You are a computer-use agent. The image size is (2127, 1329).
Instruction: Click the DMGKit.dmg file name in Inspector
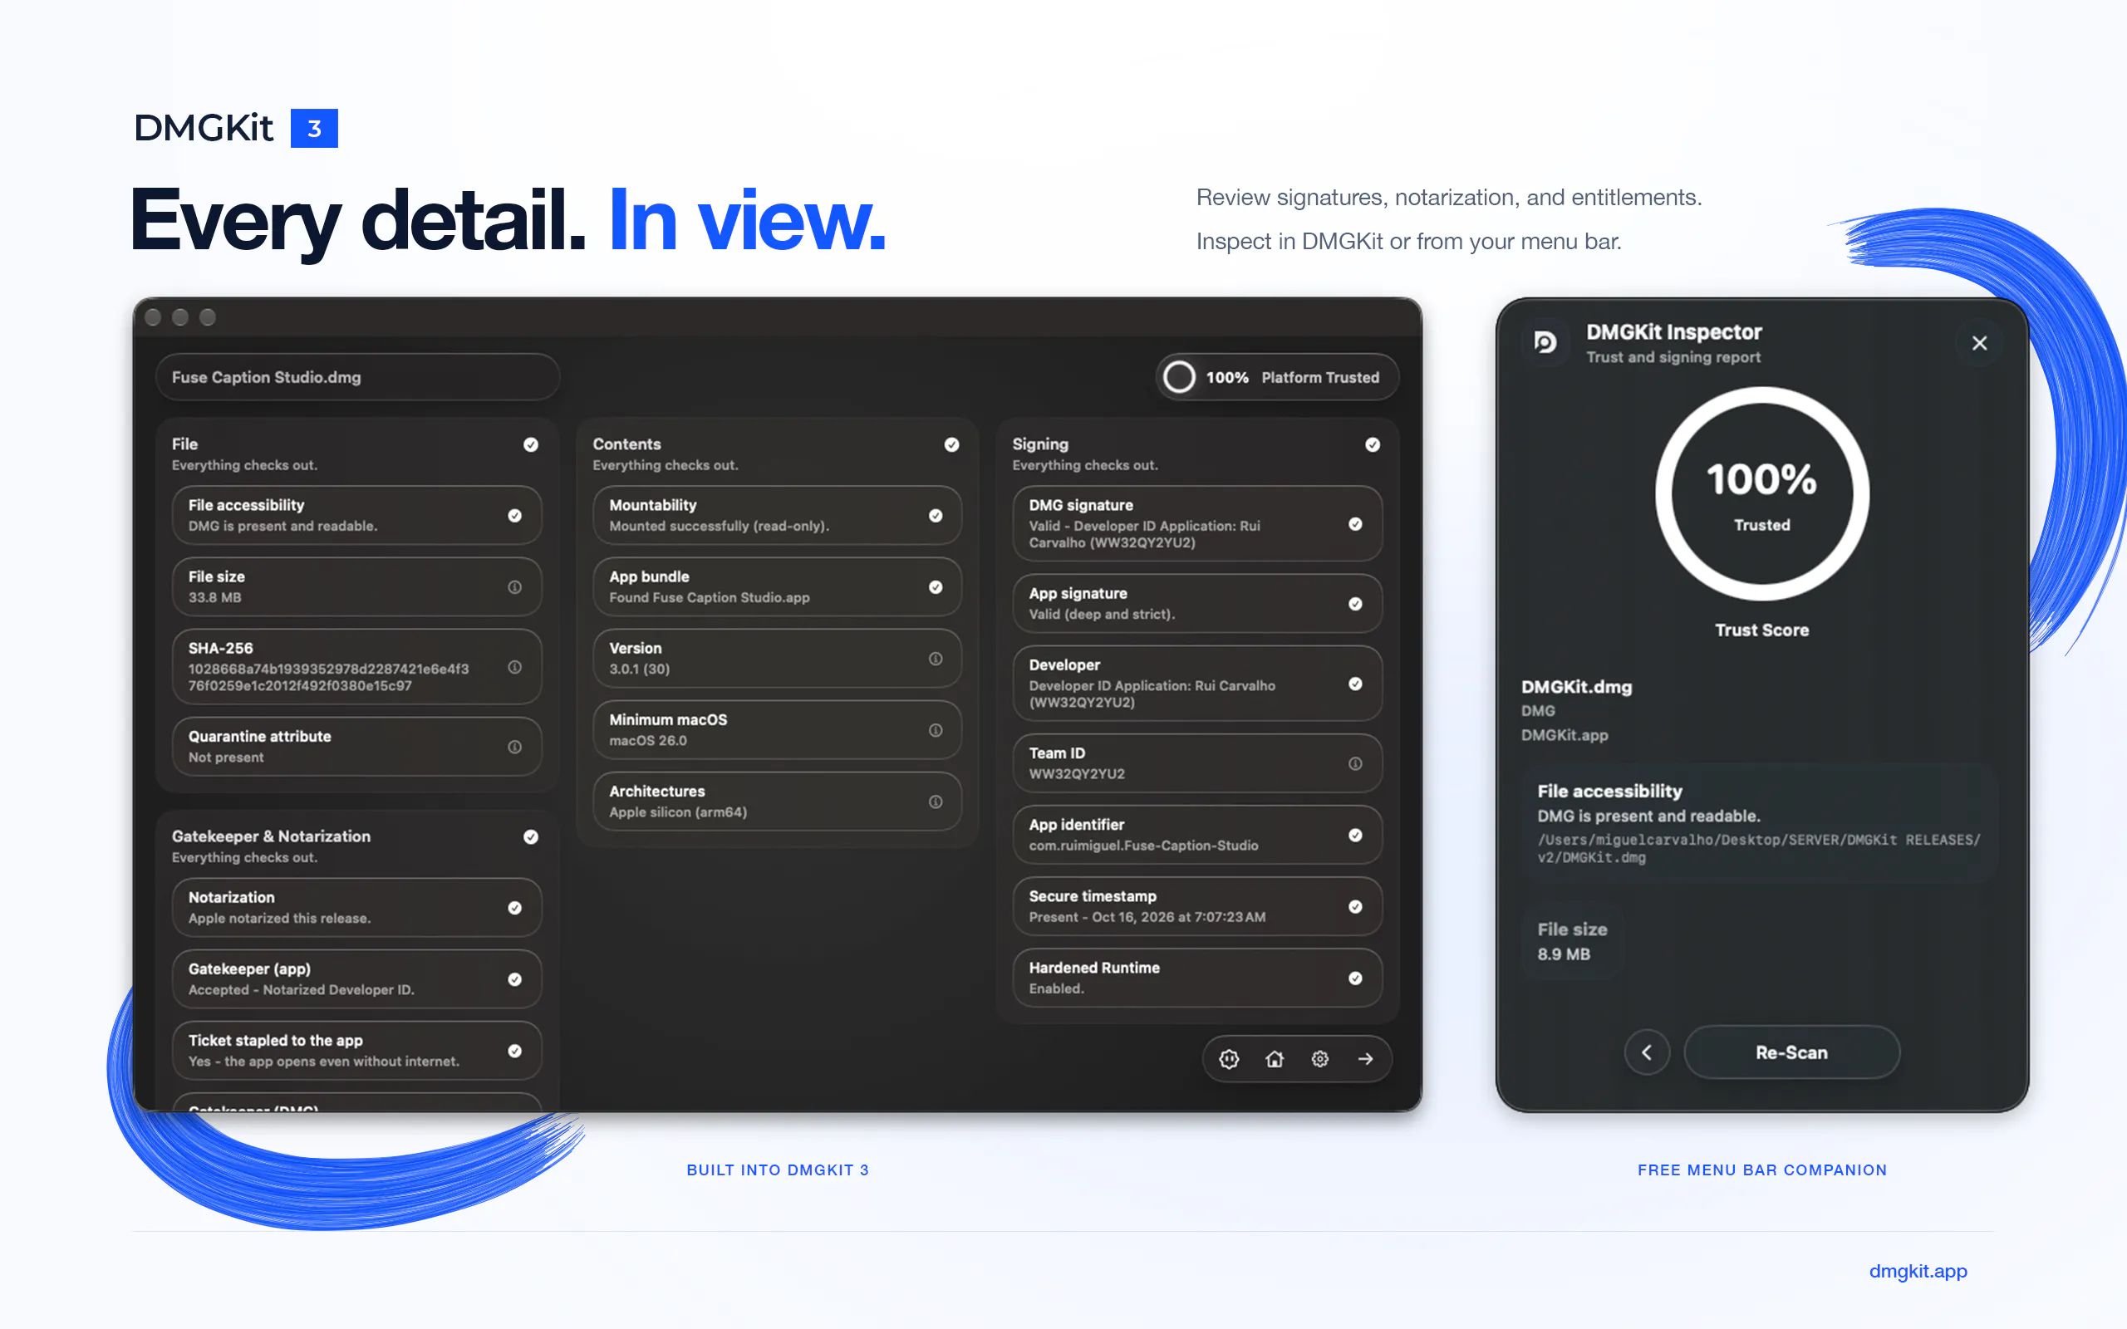point(1577,688)
